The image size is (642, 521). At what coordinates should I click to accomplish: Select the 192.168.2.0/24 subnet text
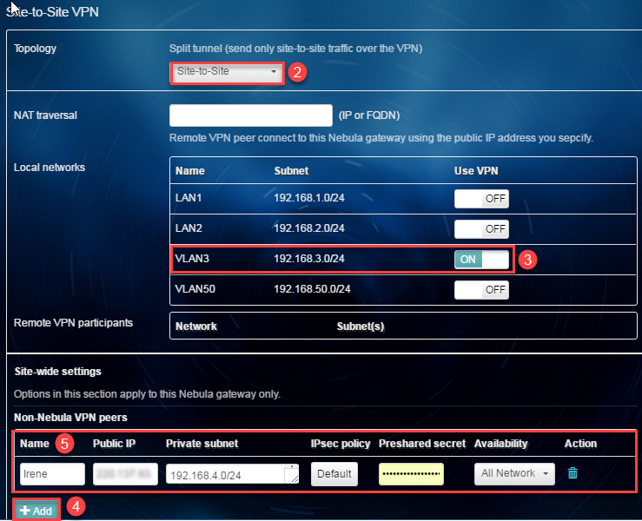(309, 228)
